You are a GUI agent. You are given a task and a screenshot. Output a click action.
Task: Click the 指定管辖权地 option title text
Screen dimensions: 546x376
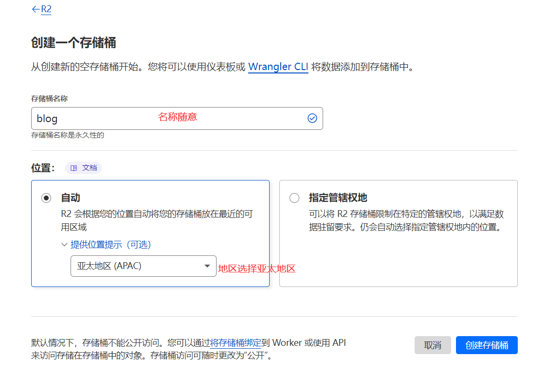click(338, 198)
